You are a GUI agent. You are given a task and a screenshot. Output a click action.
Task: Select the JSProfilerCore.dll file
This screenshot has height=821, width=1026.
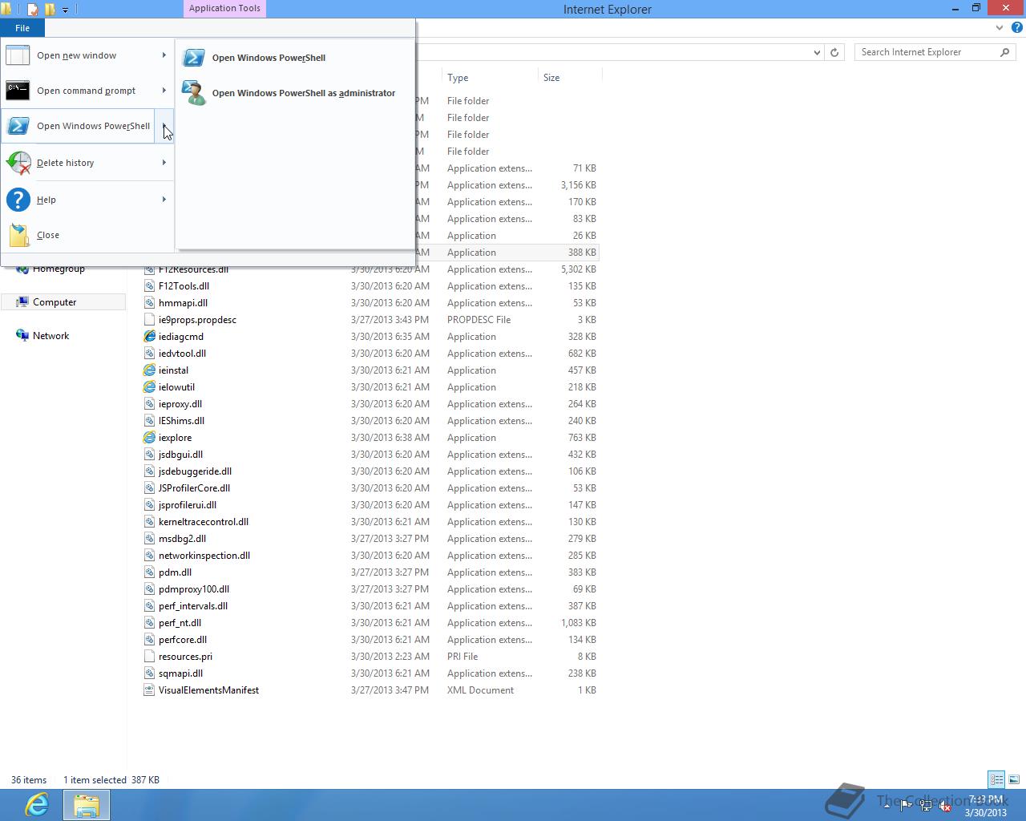click(x=194, y=488)
